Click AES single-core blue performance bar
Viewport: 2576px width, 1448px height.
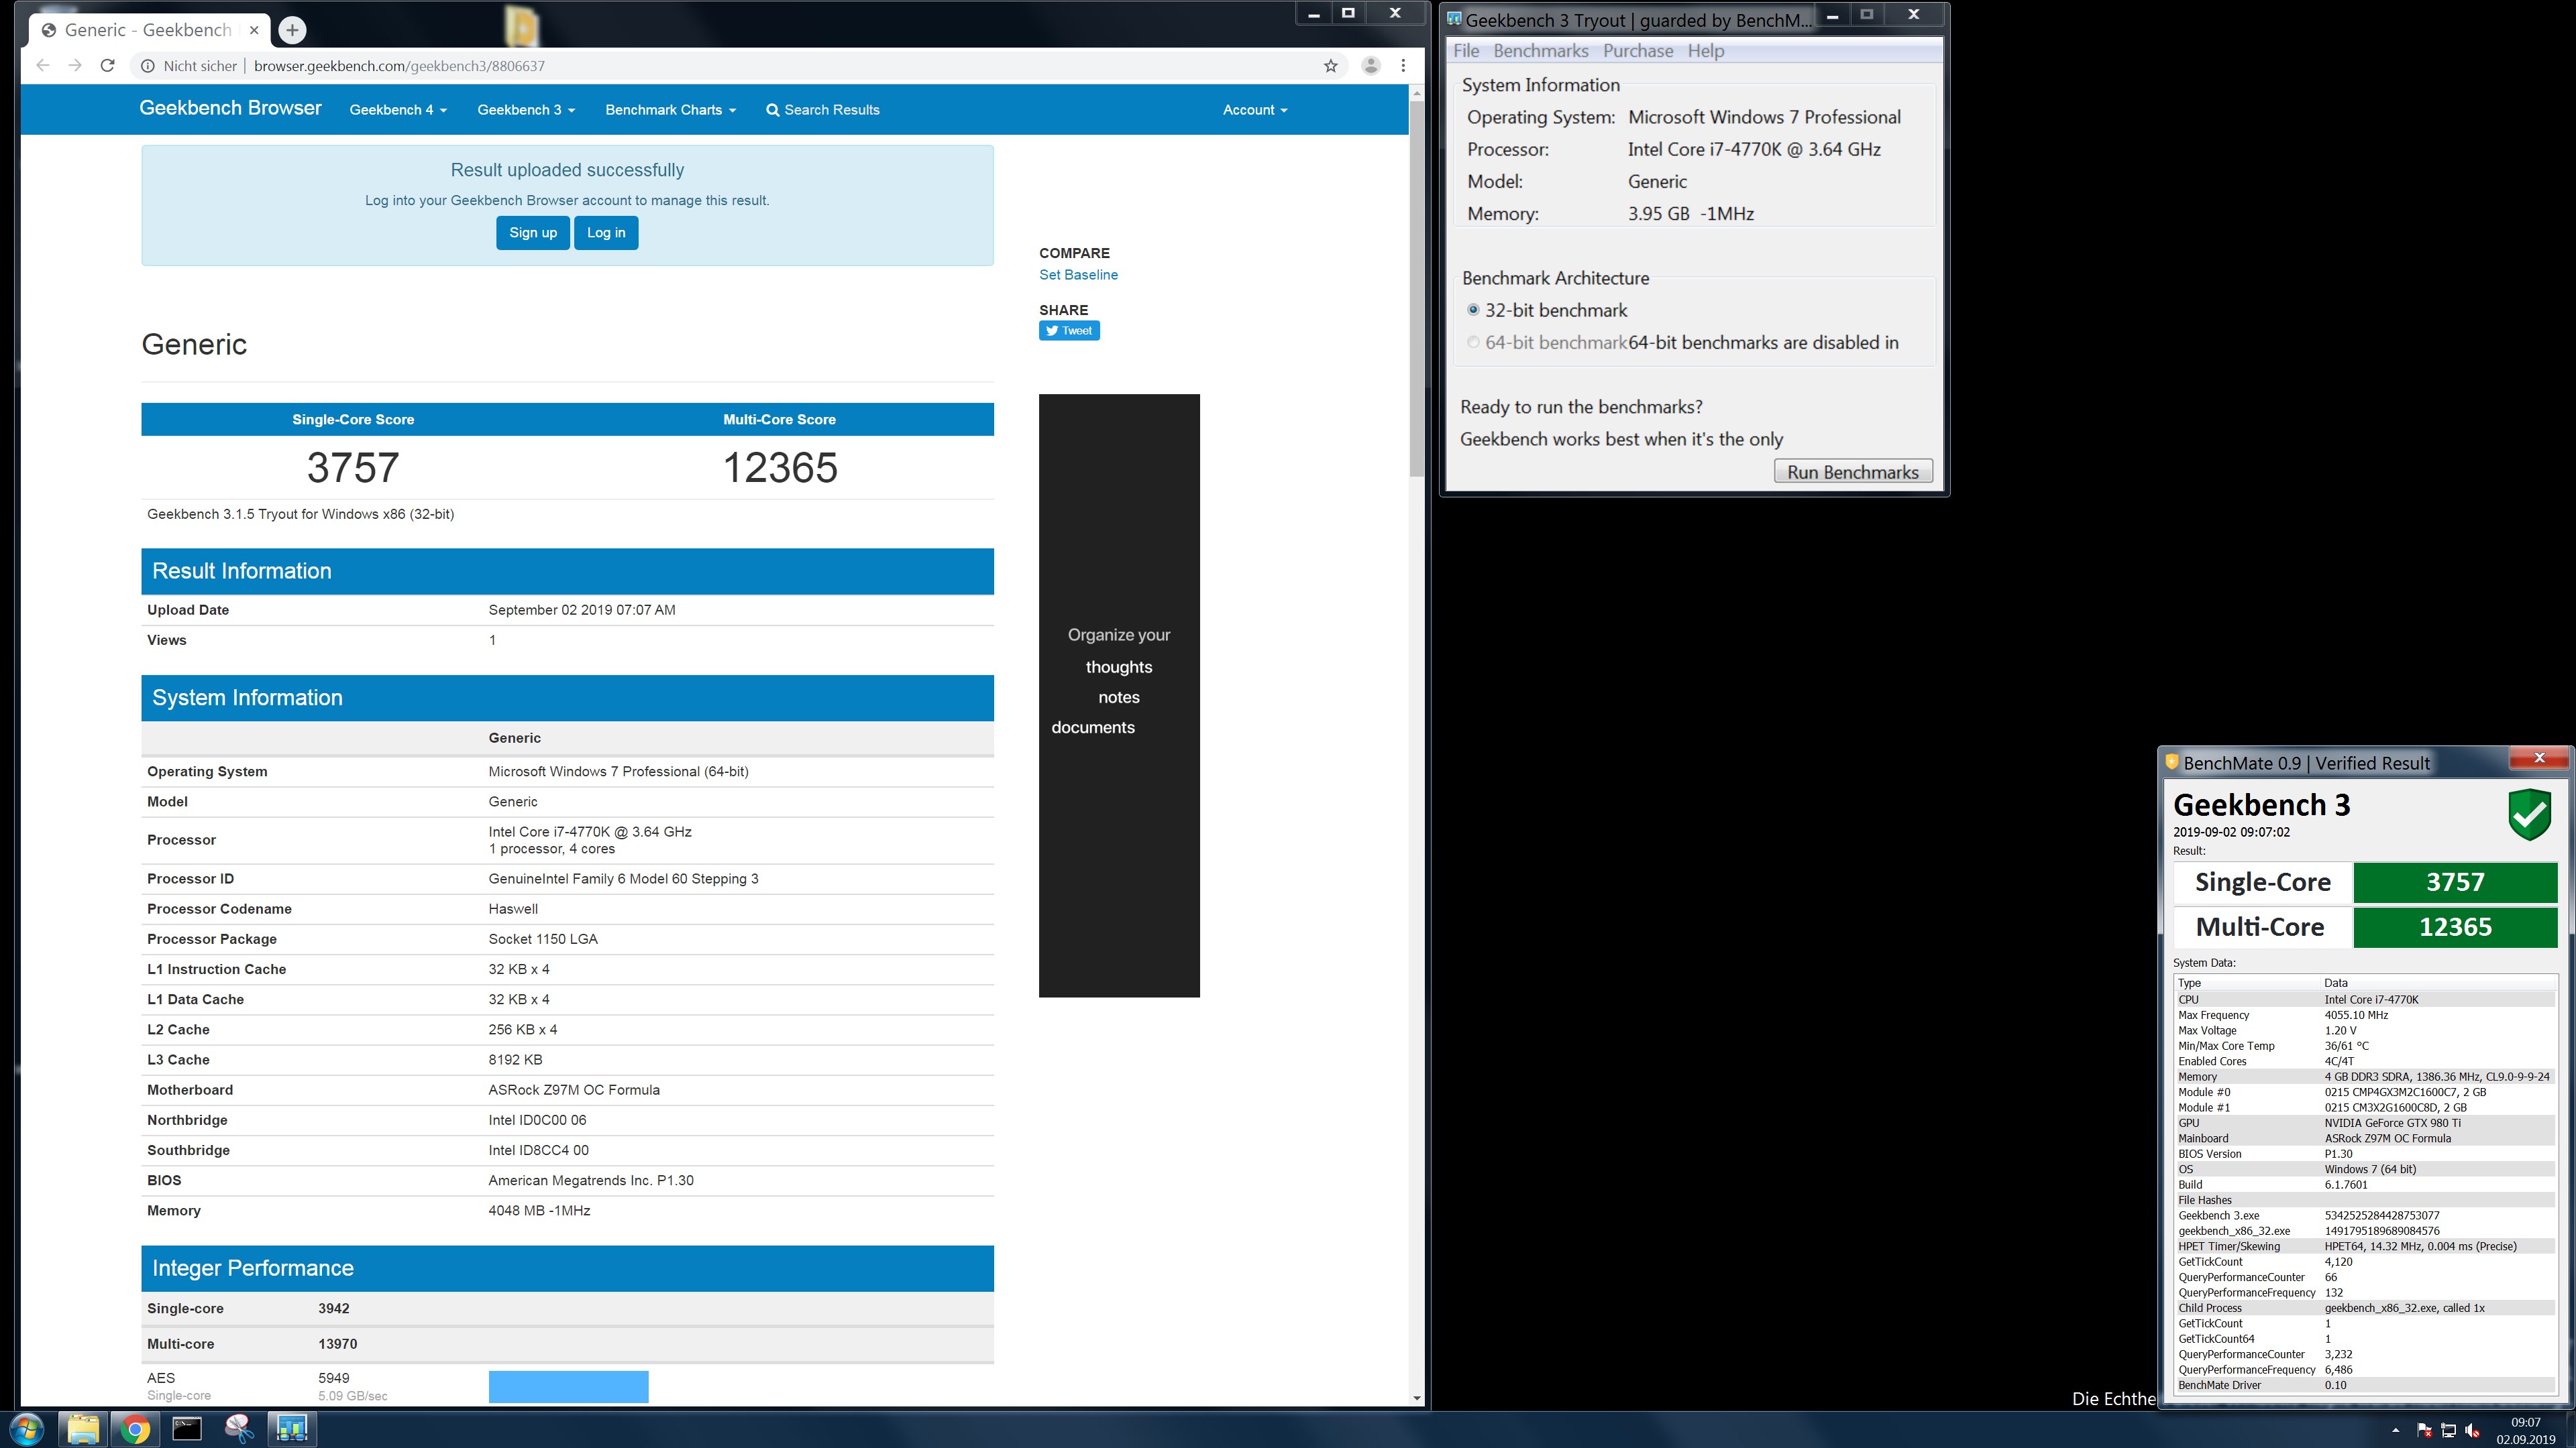tap(568, 1386)
